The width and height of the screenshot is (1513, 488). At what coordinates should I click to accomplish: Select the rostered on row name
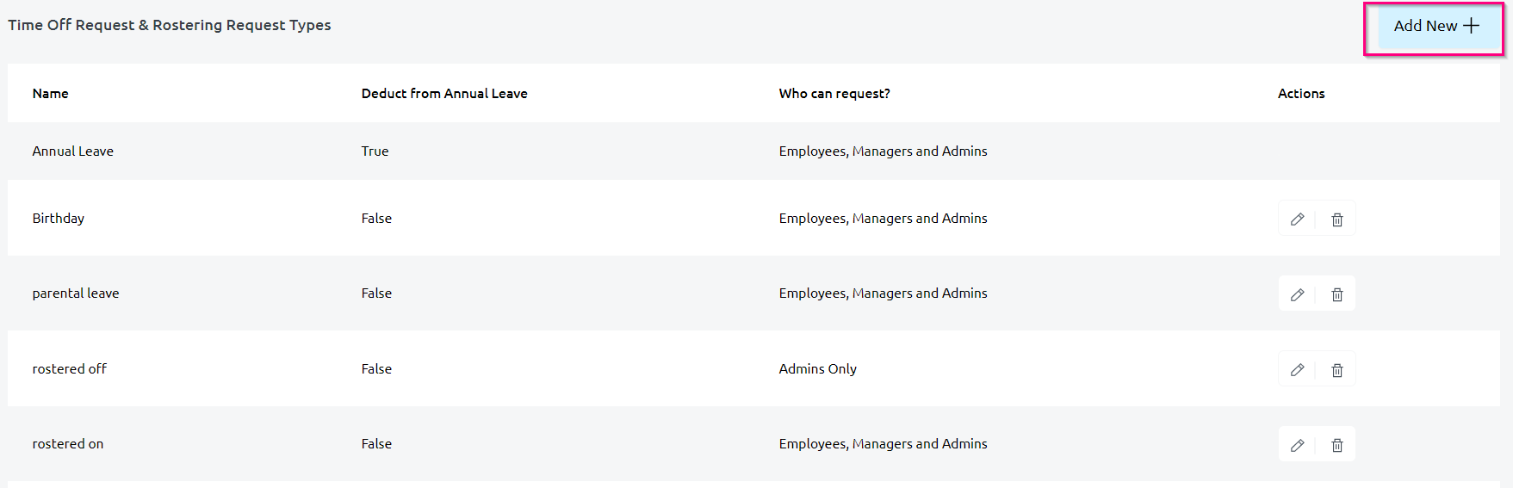click(x=68, y=443)
